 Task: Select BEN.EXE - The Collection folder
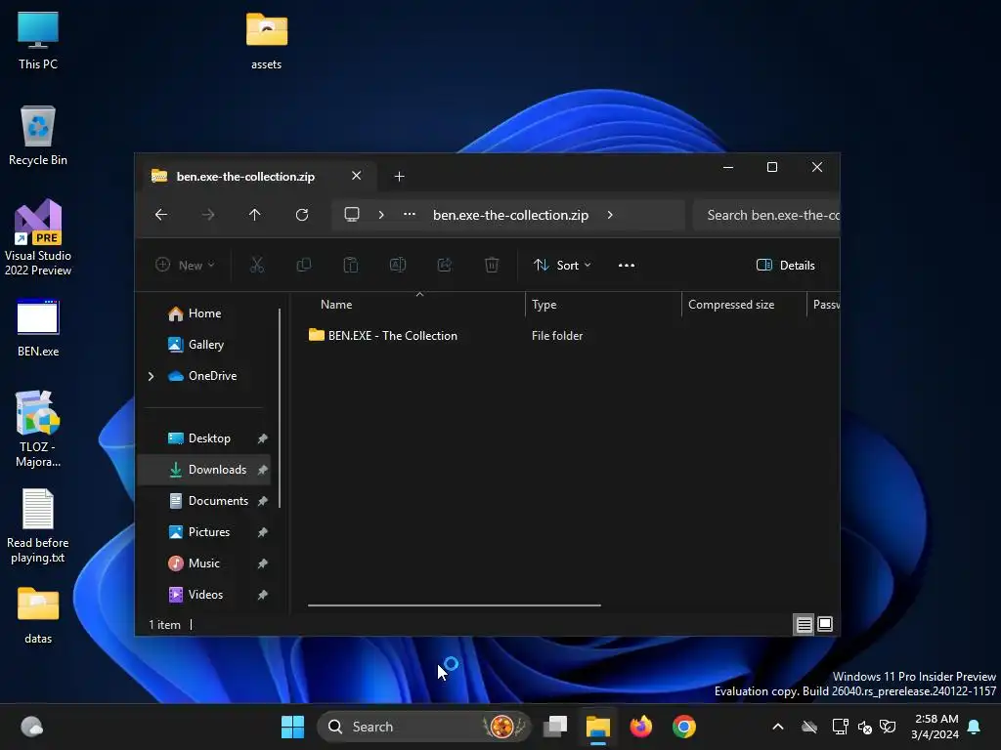[x=383, y=336]
